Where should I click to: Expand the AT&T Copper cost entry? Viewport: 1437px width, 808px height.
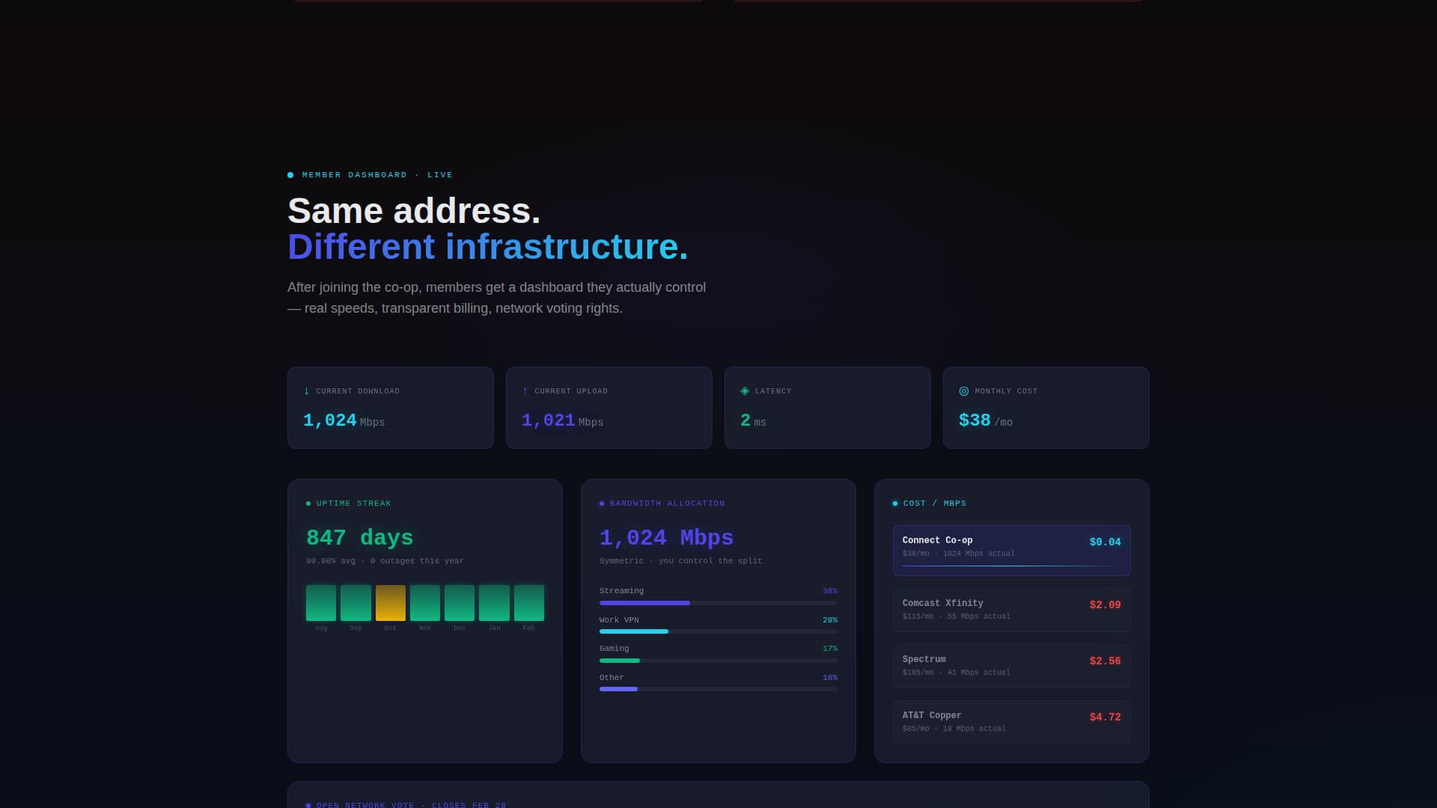(1011, 721)
